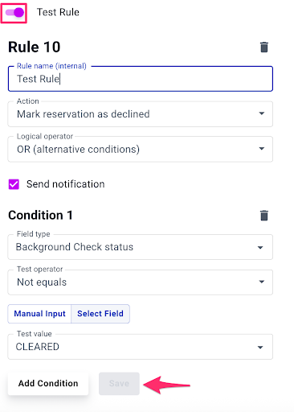Toggle the Test Rule enable switch

14,12
